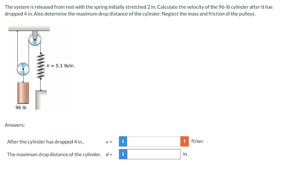
Task: Click the info icon beside the velocity field
Action: 123,141
